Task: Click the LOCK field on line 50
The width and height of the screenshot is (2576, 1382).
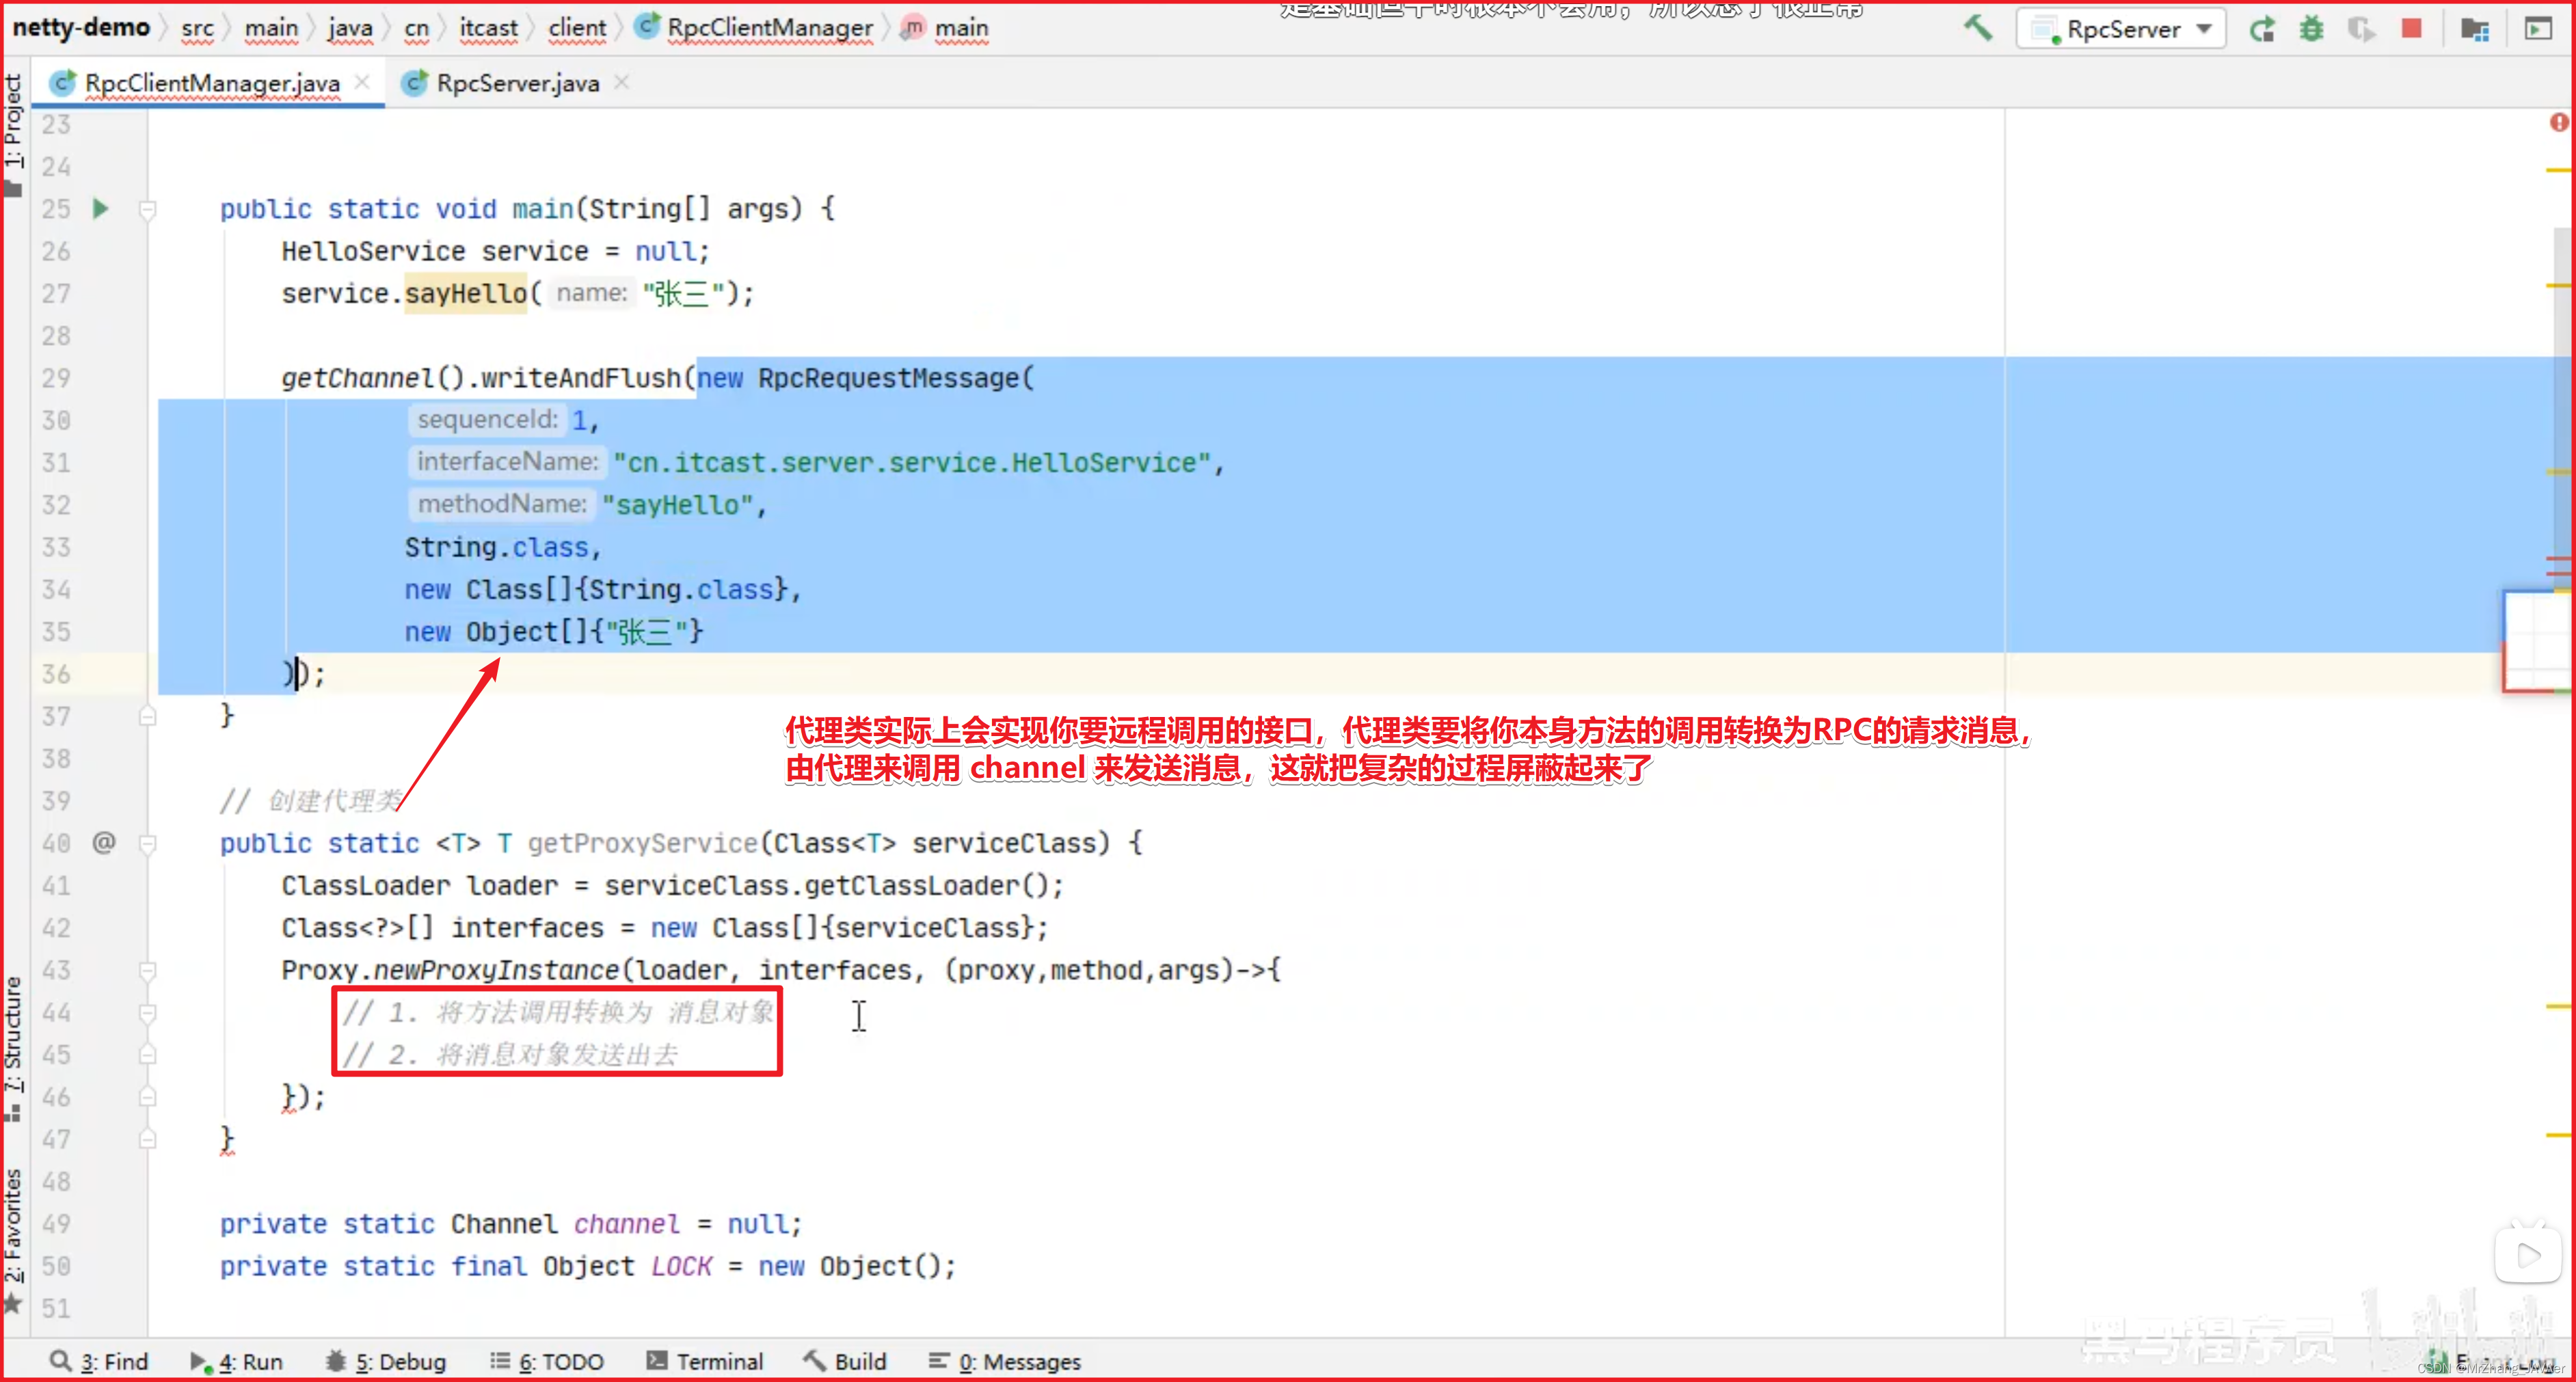Action: (681, 1266)
